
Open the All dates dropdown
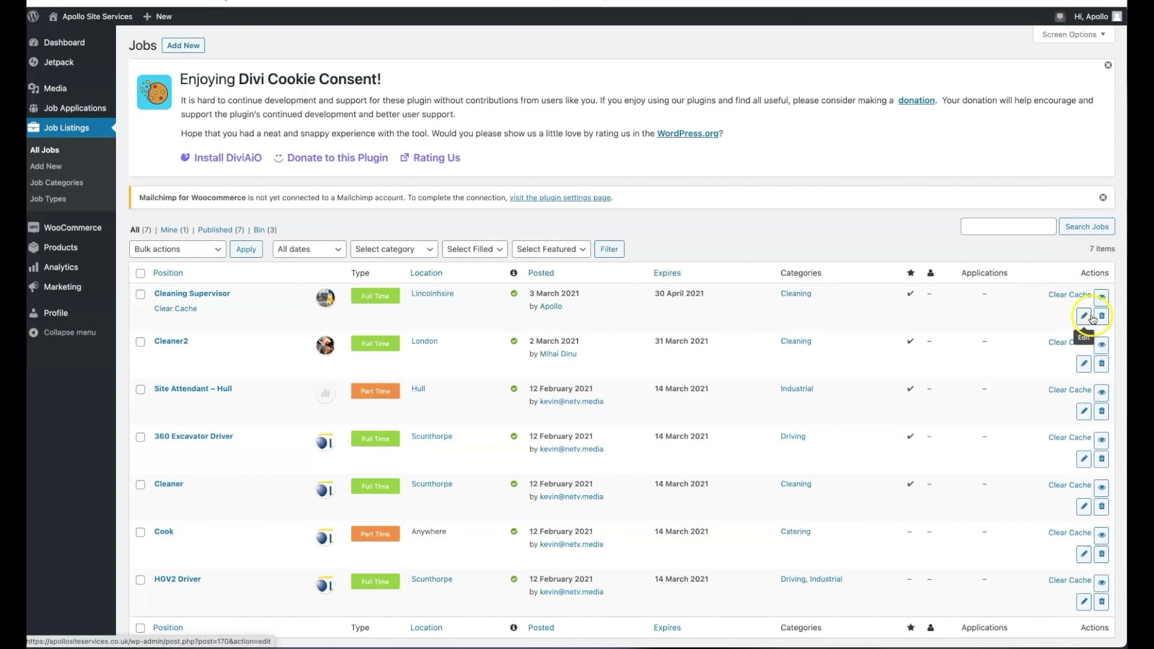point(308,249)
